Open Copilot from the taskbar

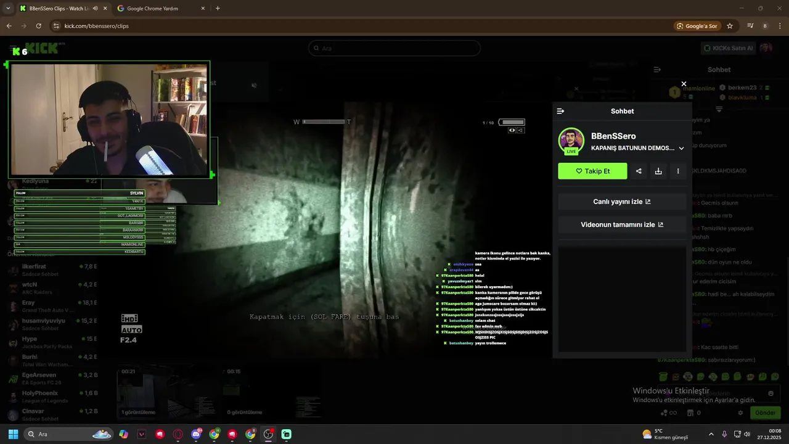[x=123, y=434]
